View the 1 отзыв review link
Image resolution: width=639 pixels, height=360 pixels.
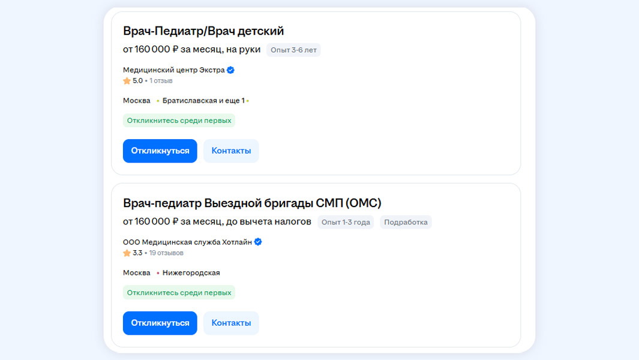click(161, 81)
